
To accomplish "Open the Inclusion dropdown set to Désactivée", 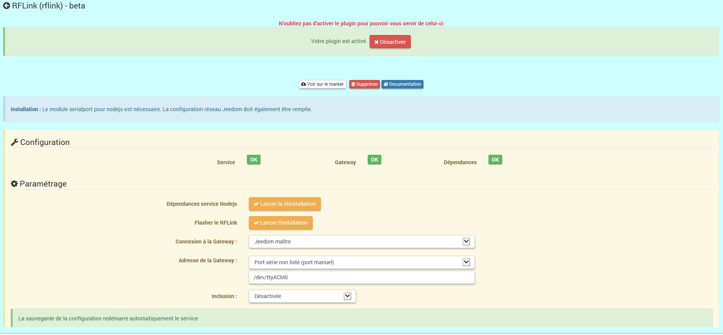I will pos(302,296).
